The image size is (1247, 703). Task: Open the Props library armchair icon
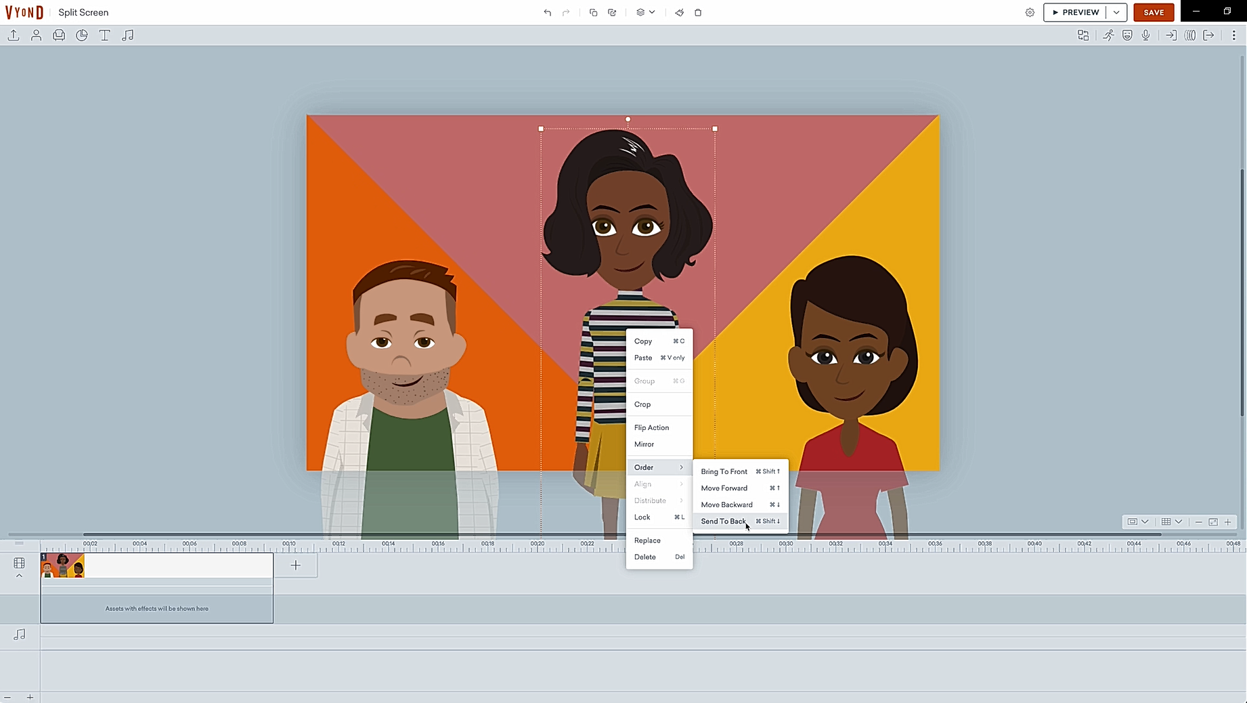[59, 35]
